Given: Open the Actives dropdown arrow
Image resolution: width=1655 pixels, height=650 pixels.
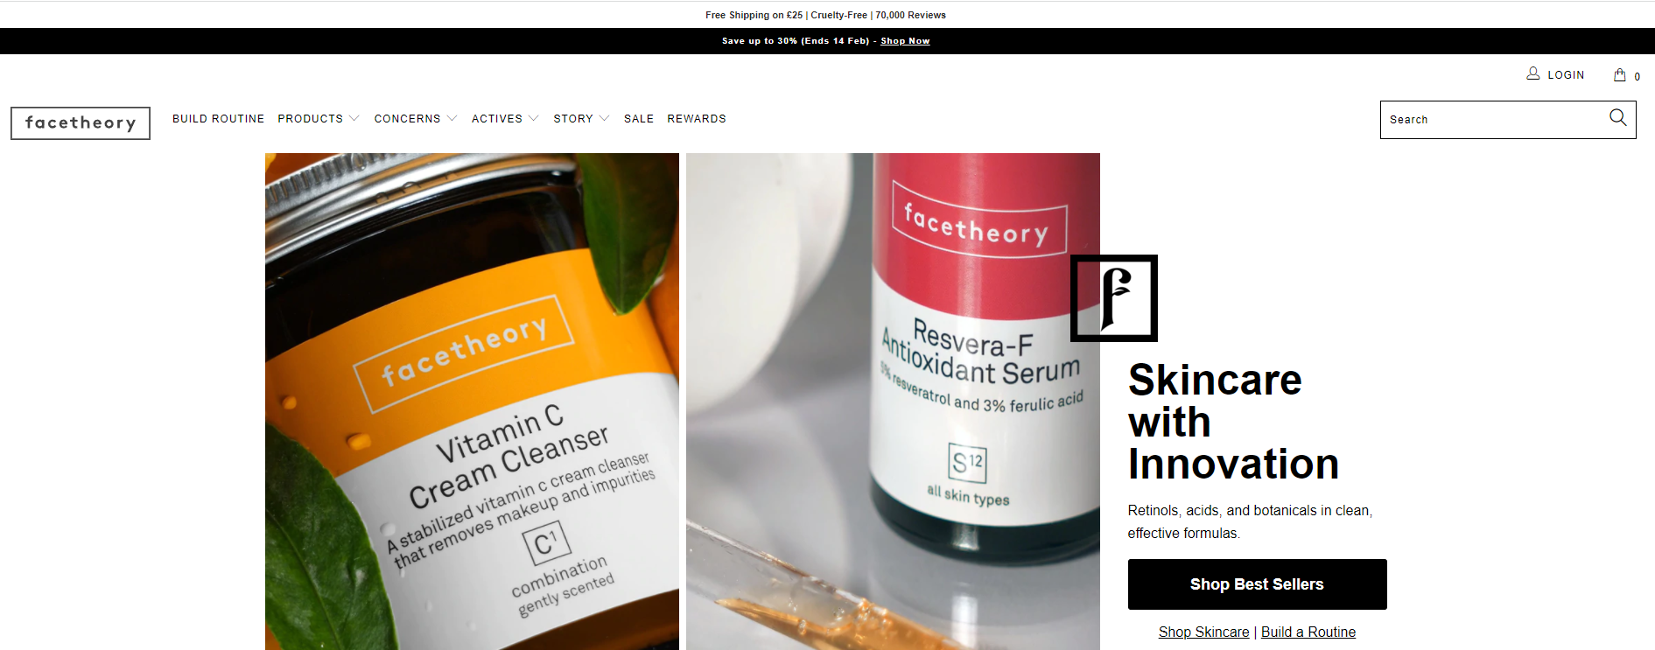Looking at the screenshot, I should point(533,119).
